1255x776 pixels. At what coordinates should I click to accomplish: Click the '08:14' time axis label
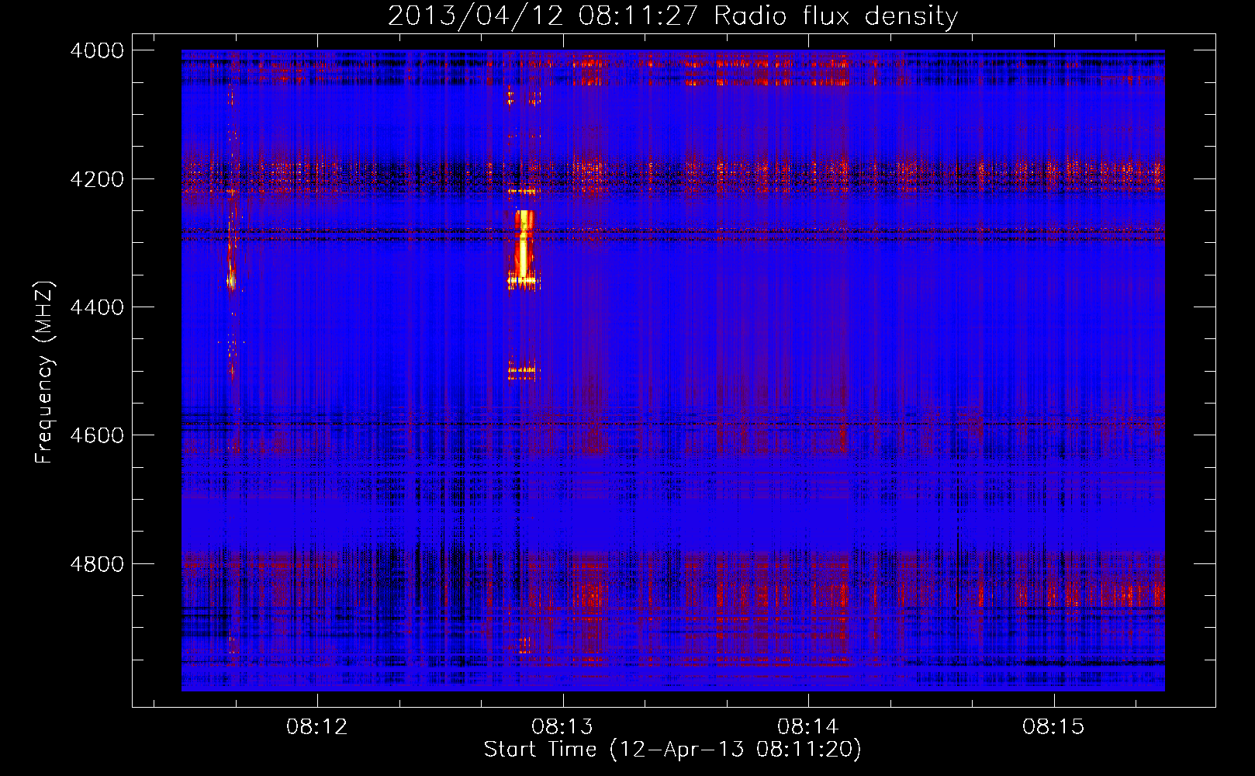click(808, 727)
